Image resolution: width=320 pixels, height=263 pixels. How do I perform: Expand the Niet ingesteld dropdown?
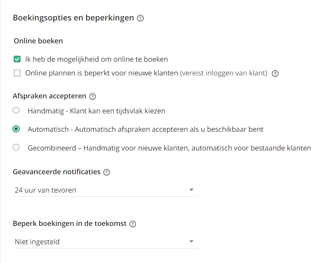(x=106, y=242)
